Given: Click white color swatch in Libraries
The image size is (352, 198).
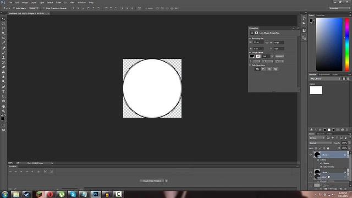Looking at the screenshot, I should [x=316, y=90].
